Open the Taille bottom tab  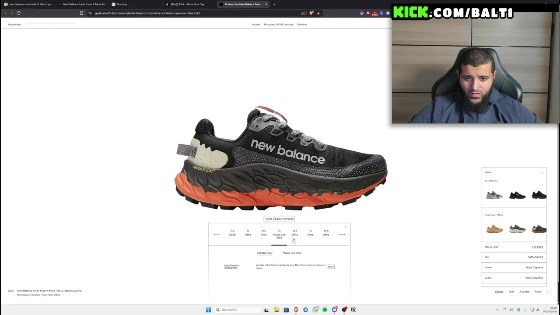511,292
